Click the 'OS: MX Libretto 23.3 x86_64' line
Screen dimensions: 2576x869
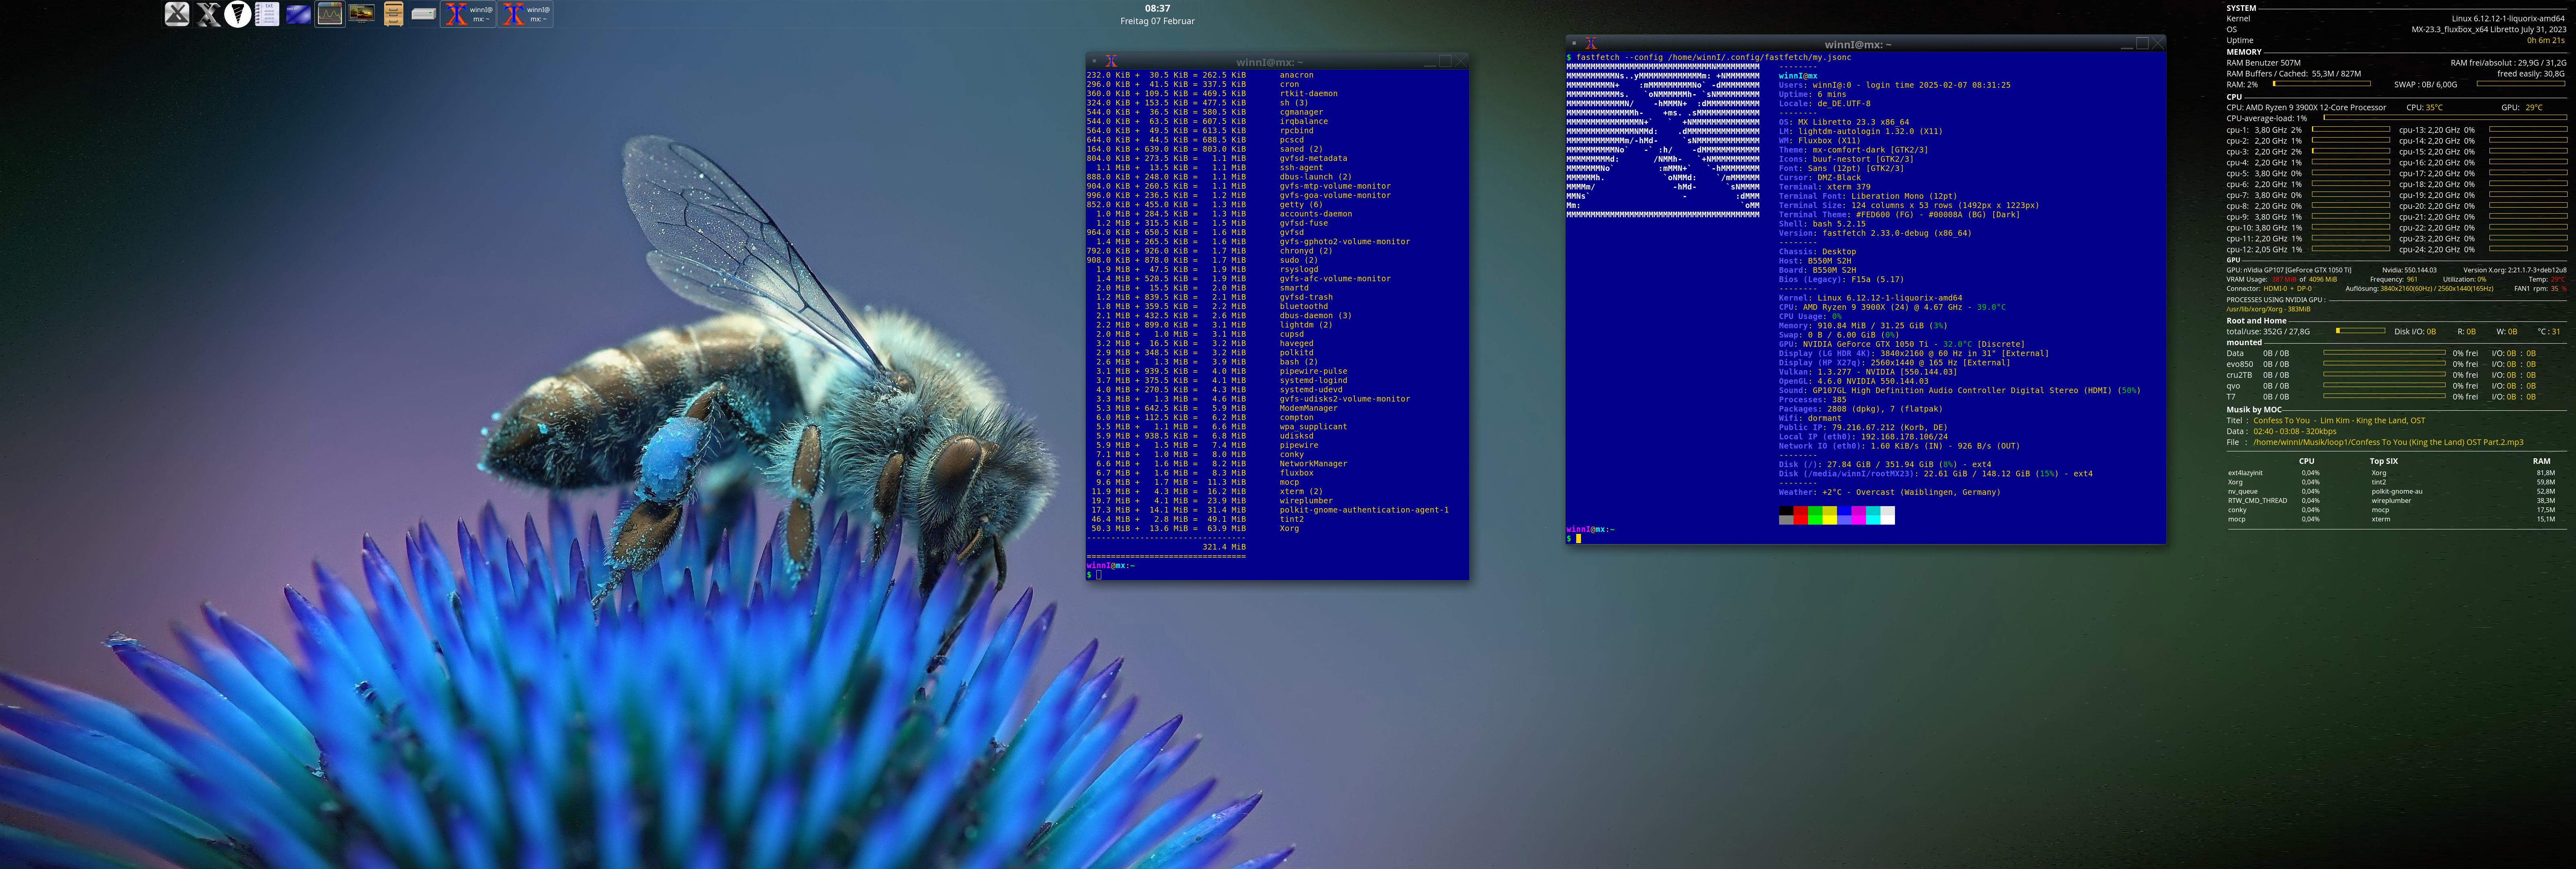pos(1844,122)
